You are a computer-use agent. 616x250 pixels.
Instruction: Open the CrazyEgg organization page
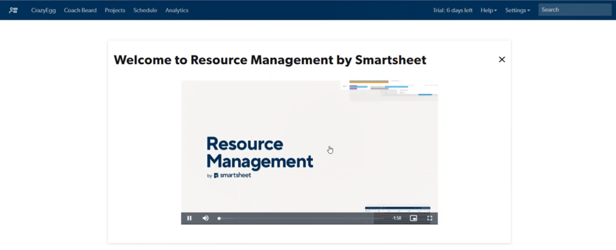click(x=43, y=10)
